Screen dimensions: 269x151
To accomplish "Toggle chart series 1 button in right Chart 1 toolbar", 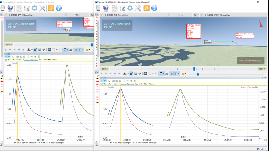I will pyautogui.click(x=102, y=81).
